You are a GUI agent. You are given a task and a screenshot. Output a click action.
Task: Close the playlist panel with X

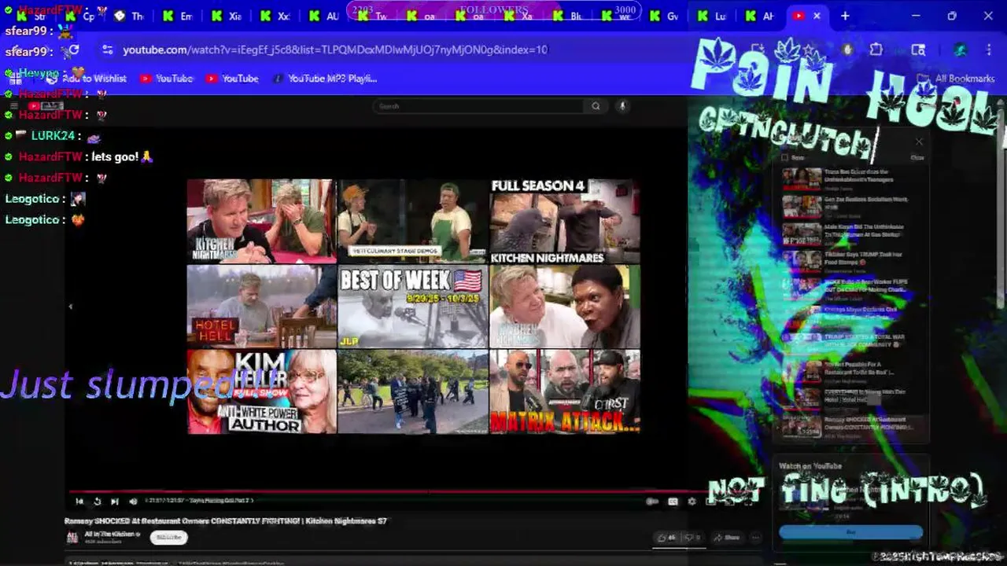pyautogui.click(x=919, y=142)
